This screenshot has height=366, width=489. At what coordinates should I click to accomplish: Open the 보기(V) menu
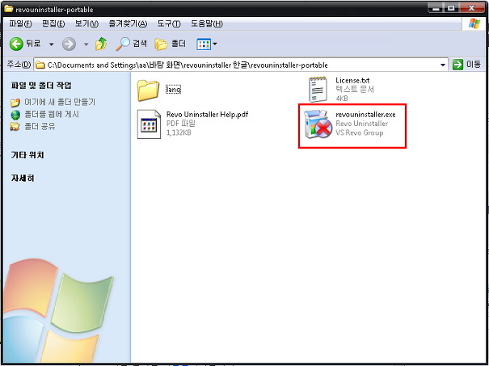[x=86, y=23]
